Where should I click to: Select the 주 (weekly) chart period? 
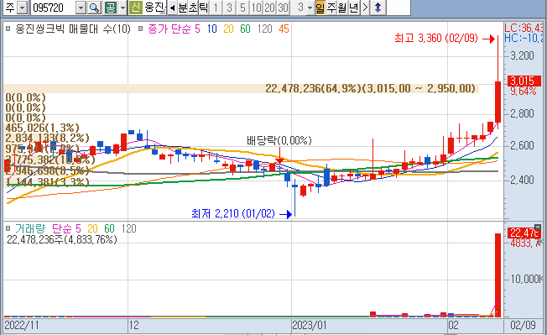(x=331, y=8)
